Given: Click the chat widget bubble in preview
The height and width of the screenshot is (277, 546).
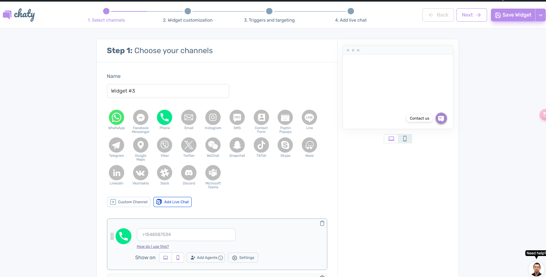Looking at the screenshot, I should tap(441, 118).
